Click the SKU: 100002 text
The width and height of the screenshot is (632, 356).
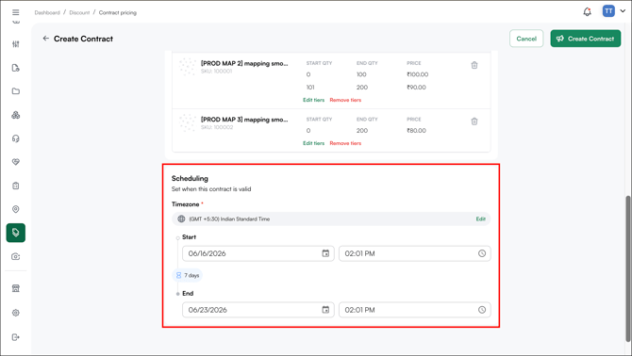click(x=217, y=127)
